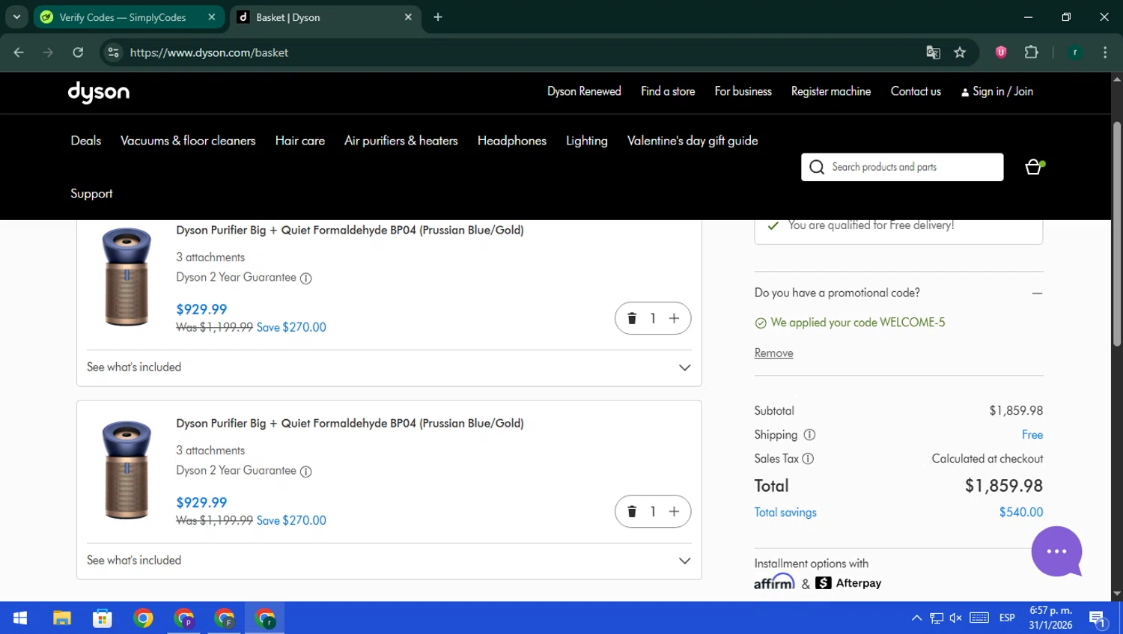The height and width of the screenshot is (634, 1123).
Task: Bookmark this page with star icon
Action: pyautogui.click(x=960, y=52)
